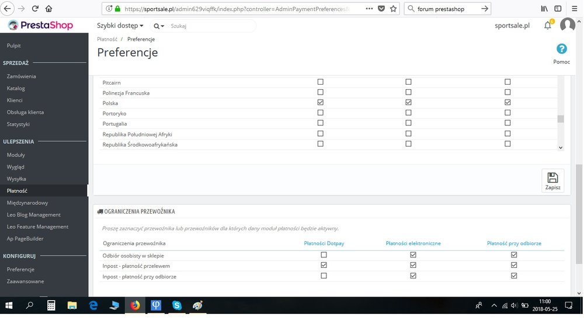Open the Paint app in the taskbar

coord(197,306)
